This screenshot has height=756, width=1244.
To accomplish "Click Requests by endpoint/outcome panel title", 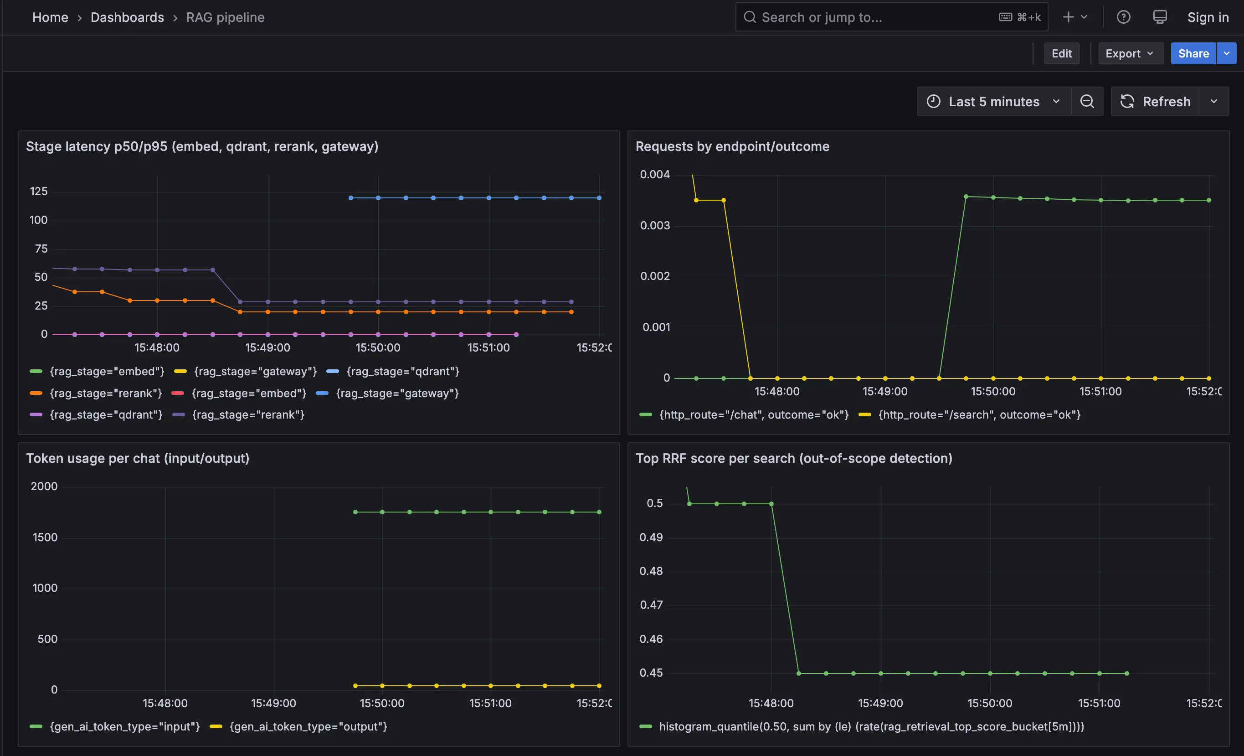I will (x=732, y=146).
